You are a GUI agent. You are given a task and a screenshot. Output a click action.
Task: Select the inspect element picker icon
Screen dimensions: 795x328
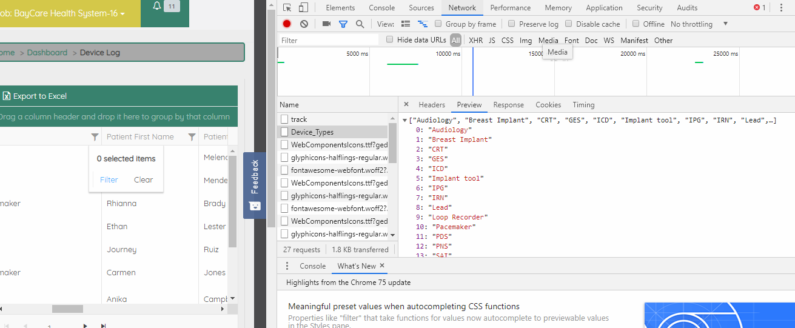click(287, 8)
